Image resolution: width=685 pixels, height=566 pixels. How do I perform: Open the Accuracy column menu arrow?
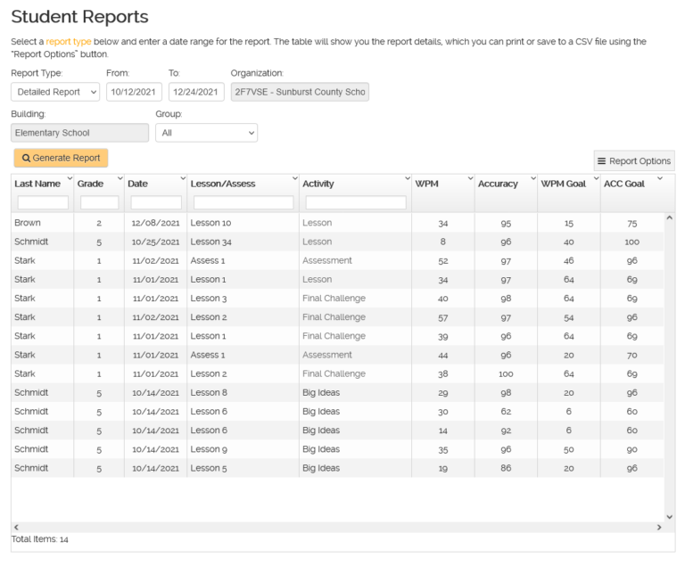tap(532, 179)
